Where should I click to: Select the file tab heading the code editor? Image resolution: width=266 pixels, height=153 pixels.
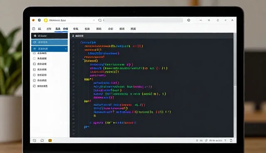[78, 36]
